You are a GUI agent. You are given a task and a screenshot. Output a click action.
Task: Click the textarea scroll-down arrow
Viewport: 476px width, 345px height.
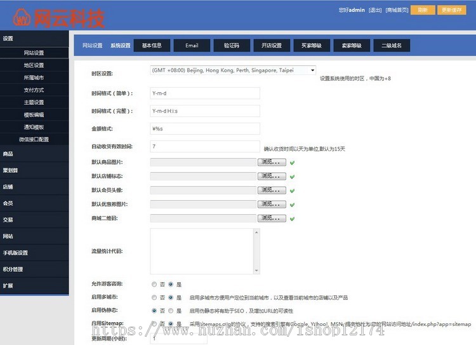tap(256, 271)
